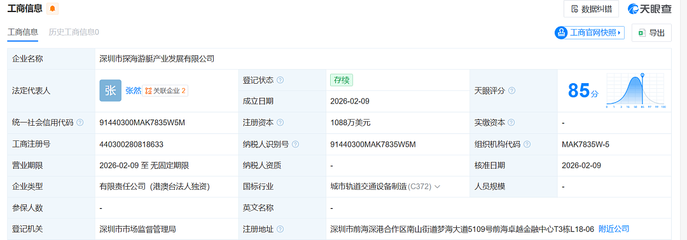The width and height of the screenshot is (687, 240).
Task: Select organization code MAK7835W-5
Action: coord(585,144)
